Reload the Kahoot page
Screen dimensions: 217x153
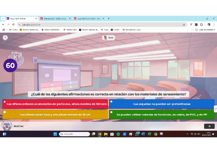click(x=13, y=25)
